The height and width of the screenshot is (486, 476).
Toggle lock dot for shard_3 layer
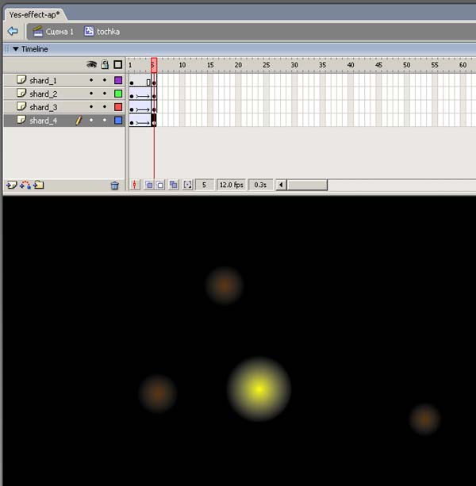[104, 107]
